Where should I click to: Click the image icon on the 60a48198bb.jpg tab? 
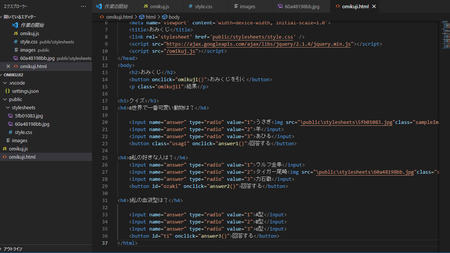281,6
